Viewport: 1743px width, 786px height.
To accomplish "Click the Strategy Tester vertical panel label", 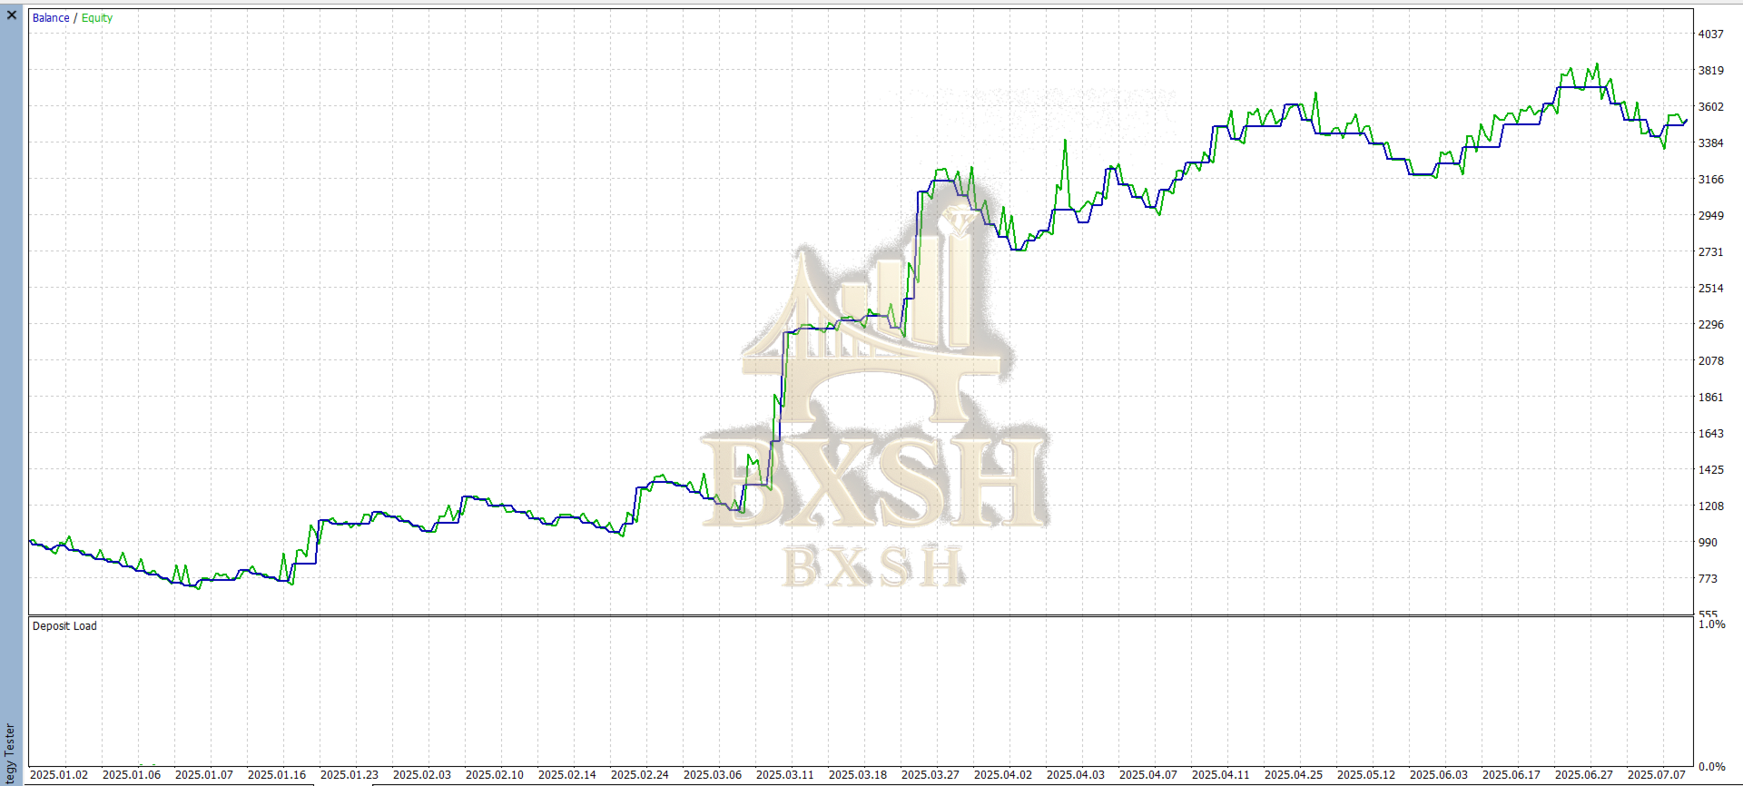I will click(x=10, y=753).
